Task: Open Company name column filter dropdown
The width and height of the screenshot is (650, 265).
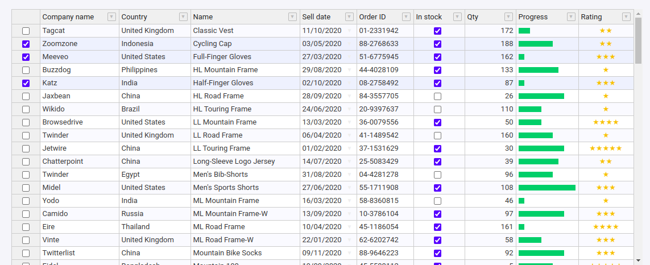Action: click(x=111, y=17)
